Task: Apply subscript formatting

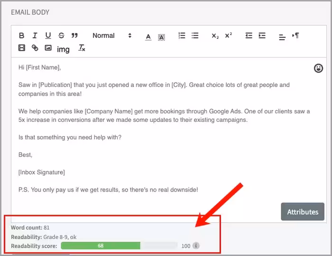Action: (x=215, y=36)
